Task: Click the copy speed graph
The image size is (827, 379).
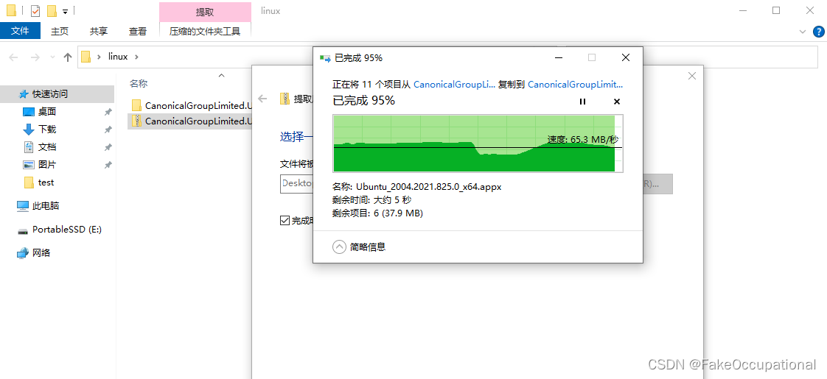Action: [x=478, y=144]
